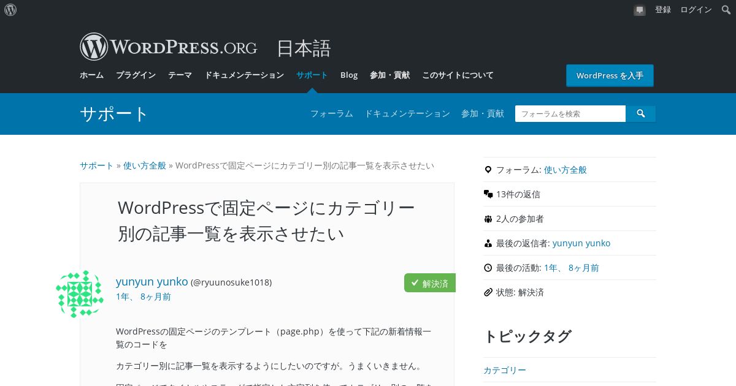
Task: Click the group icon beside 2人の参加者
Action: pos(488,219)
